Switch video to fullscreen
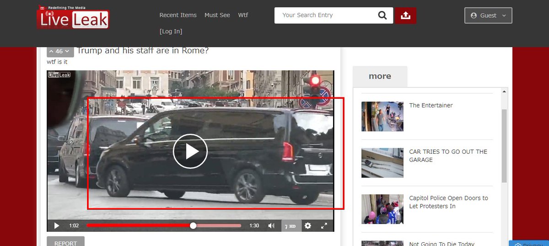Screen dimensions: 549x246 coord(324,225)
